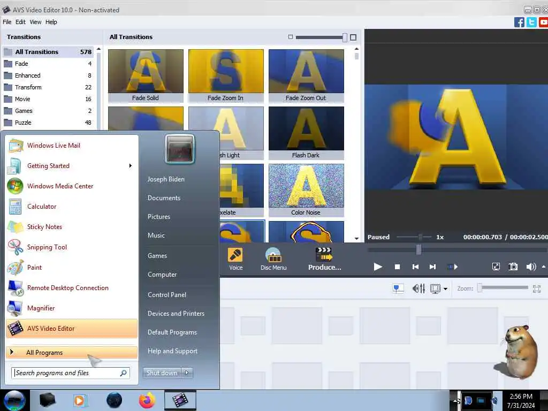This screenshot has height=411, width=548.
Task: Open the File menu
Action: (x=7, y=21)
